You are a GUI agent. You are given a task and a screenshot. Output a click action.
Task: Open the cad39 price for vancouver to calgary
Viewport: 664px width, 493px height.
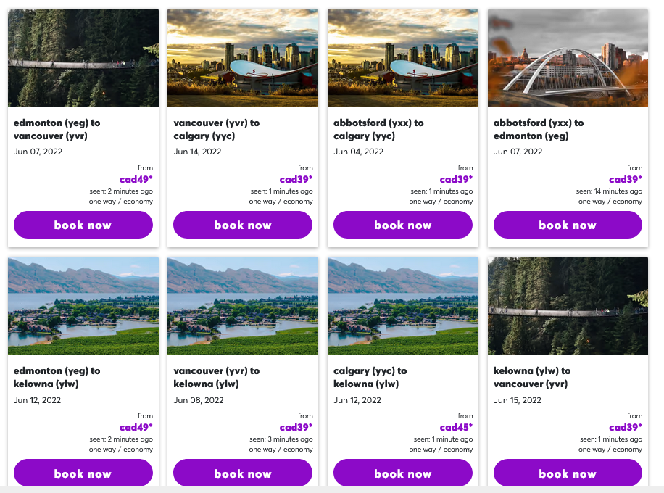pyautogui.click(x=294, y=178)
